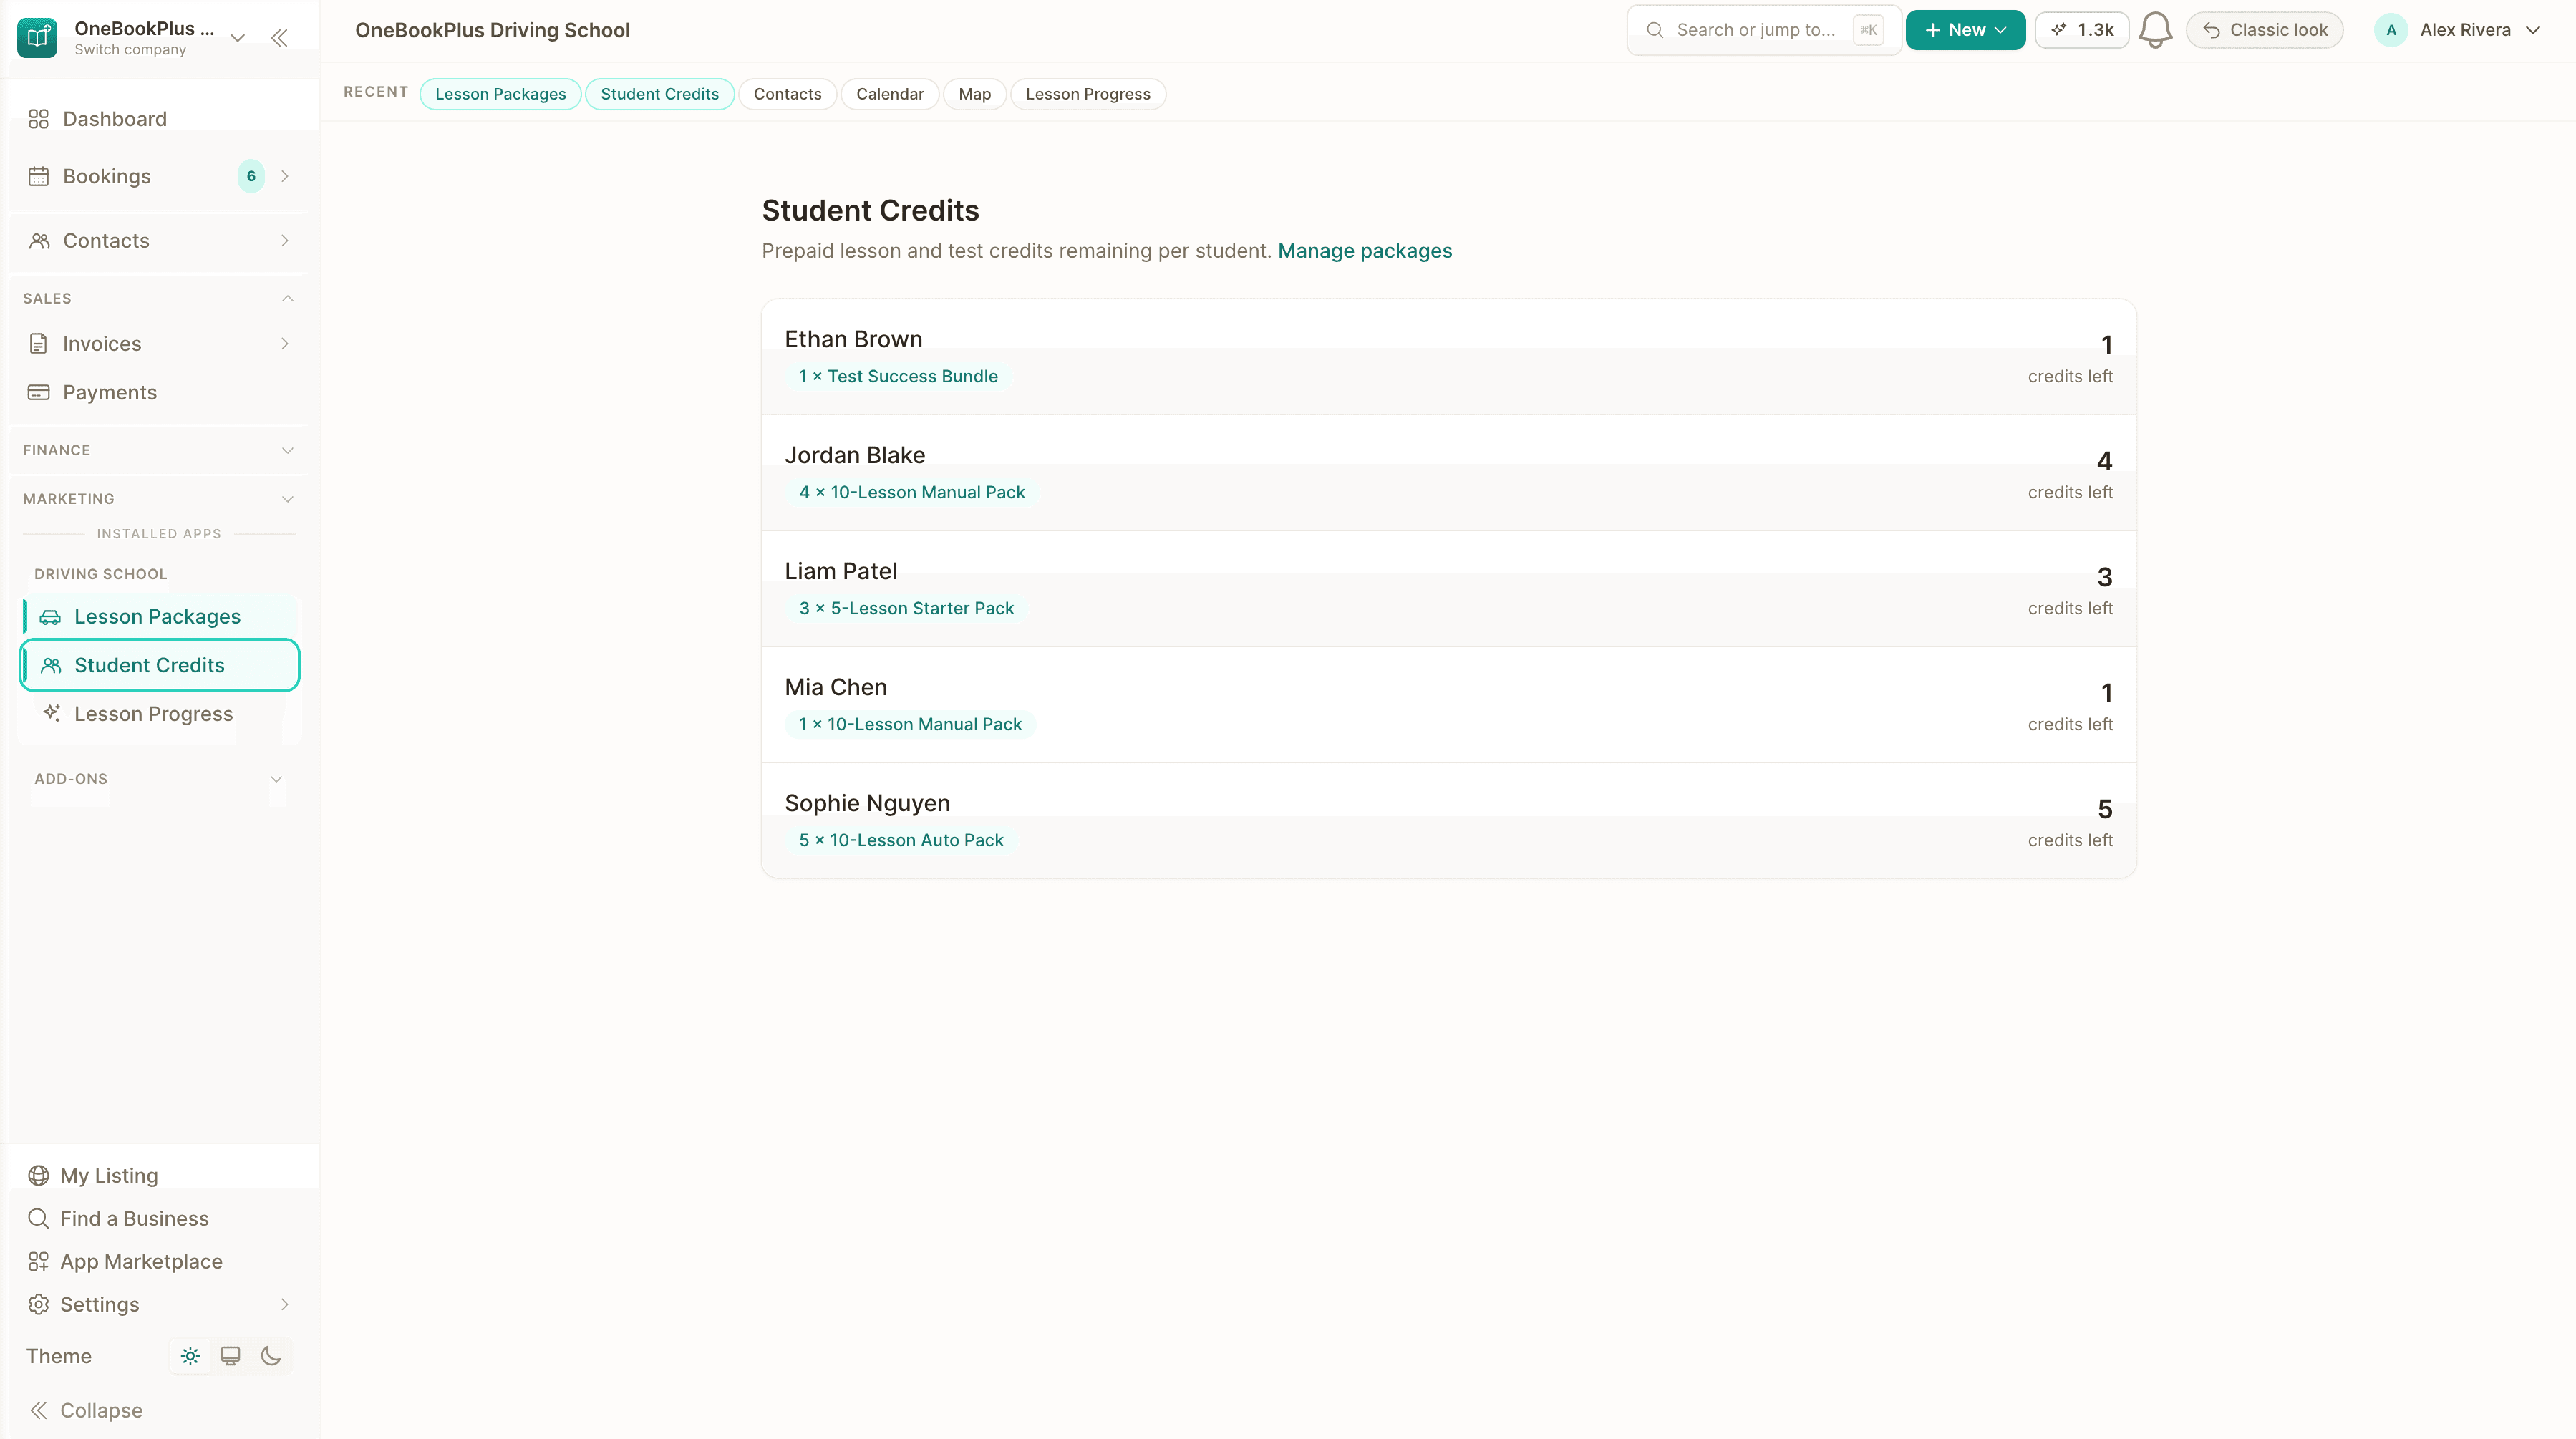Open the Alex Rivera user menu
The width and height of the screenshot is (2576, 1439).
pos(2459,30)
